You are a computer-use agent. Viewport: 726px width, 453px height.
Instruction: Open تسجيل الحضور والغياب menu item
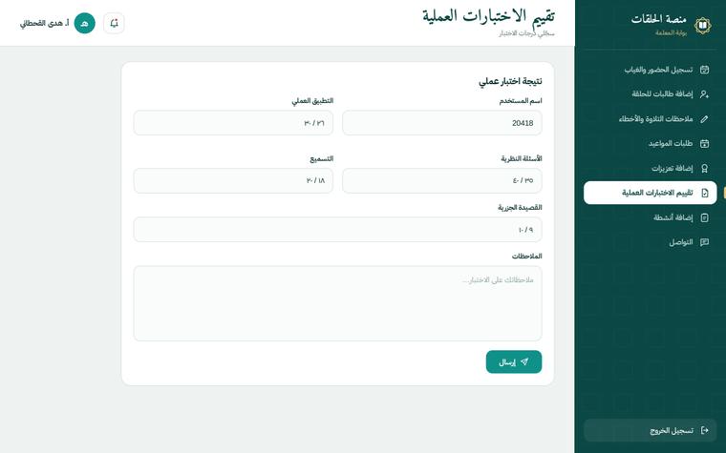651,70
